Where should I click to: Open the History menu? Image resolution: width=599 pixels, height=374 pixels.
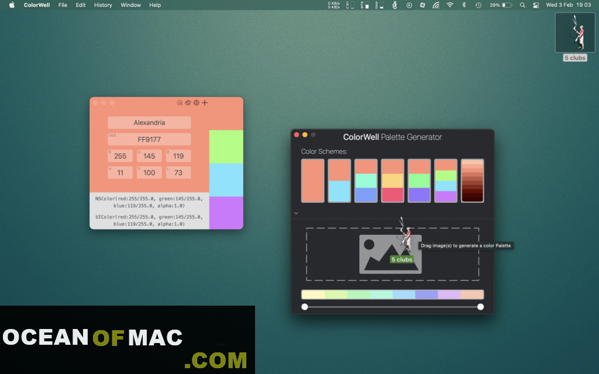(x=103, y=5)
